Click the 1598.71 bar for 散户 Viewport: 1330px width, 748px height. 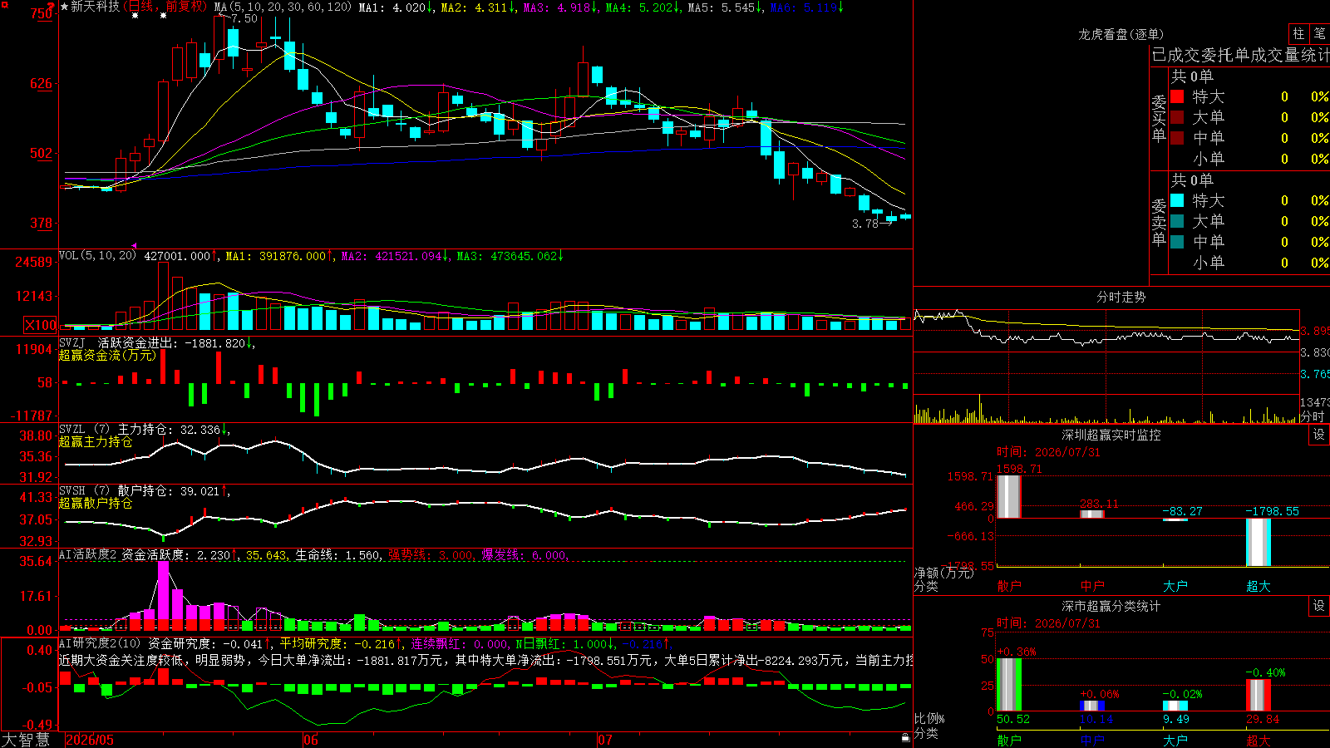tap(1009, 497)
